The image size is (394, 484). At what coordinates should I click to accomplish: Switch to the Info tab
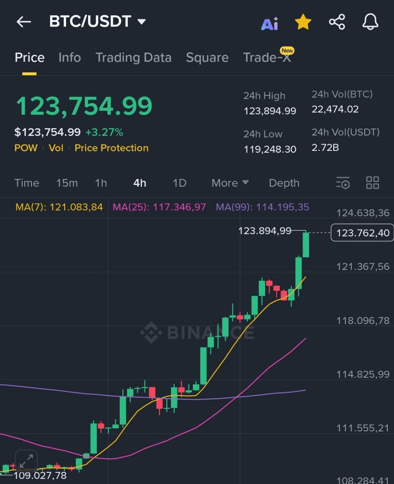coord(70,57)
